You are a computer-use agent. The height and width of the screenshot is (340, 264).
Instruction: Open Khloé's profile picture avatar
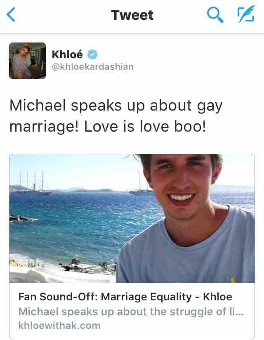28,61
